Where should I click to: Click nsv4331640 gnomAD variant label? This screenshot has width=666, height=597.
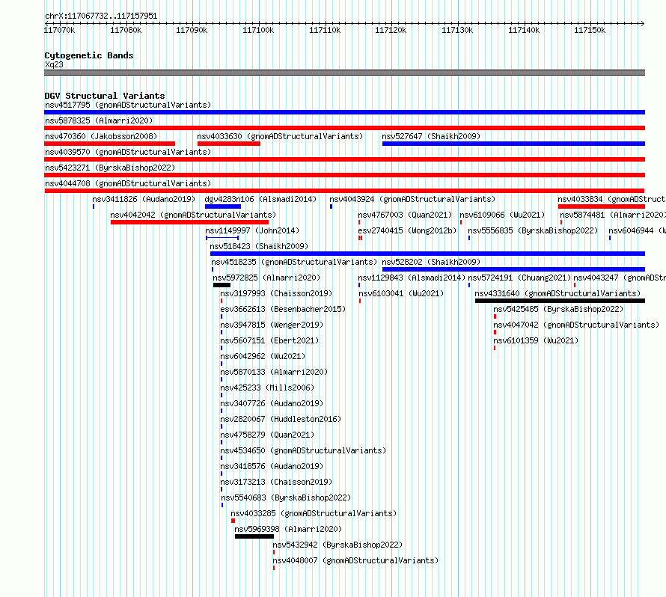click(x=557, y=293)
